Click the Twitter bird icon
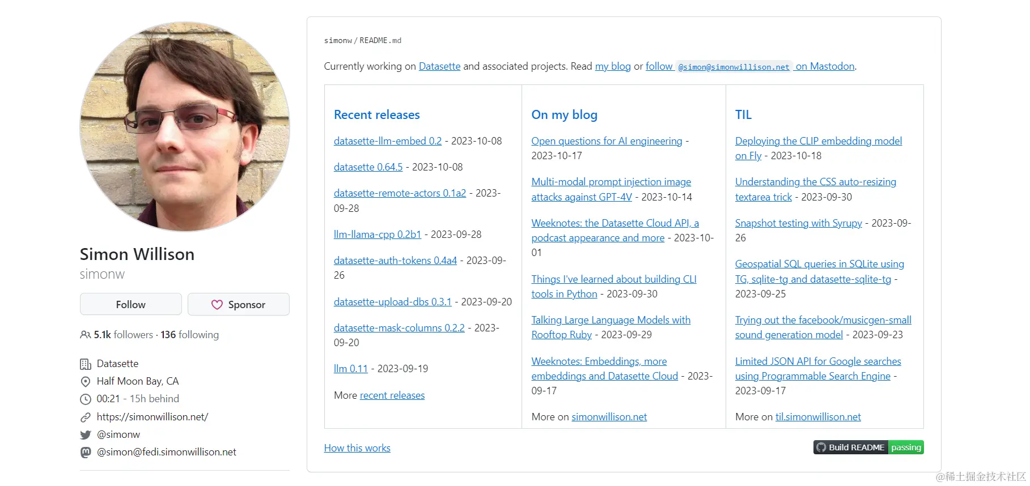Screen dimensions: 1030x486 pos(86,434)
